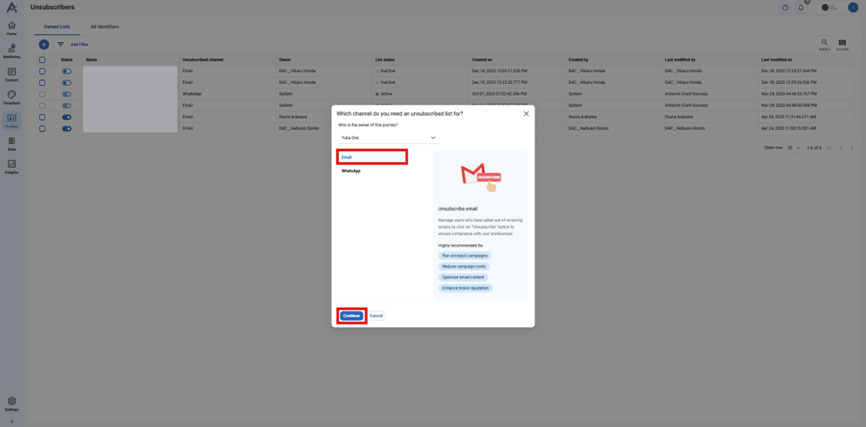The image size is (866, 427).
Task: Click the Antsomi logo in the sidebar
Action: pos(11,8)
